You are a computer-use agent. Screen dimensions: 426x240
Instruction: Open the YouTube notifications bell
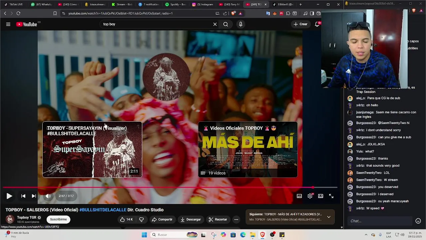[x=317, y=24]
